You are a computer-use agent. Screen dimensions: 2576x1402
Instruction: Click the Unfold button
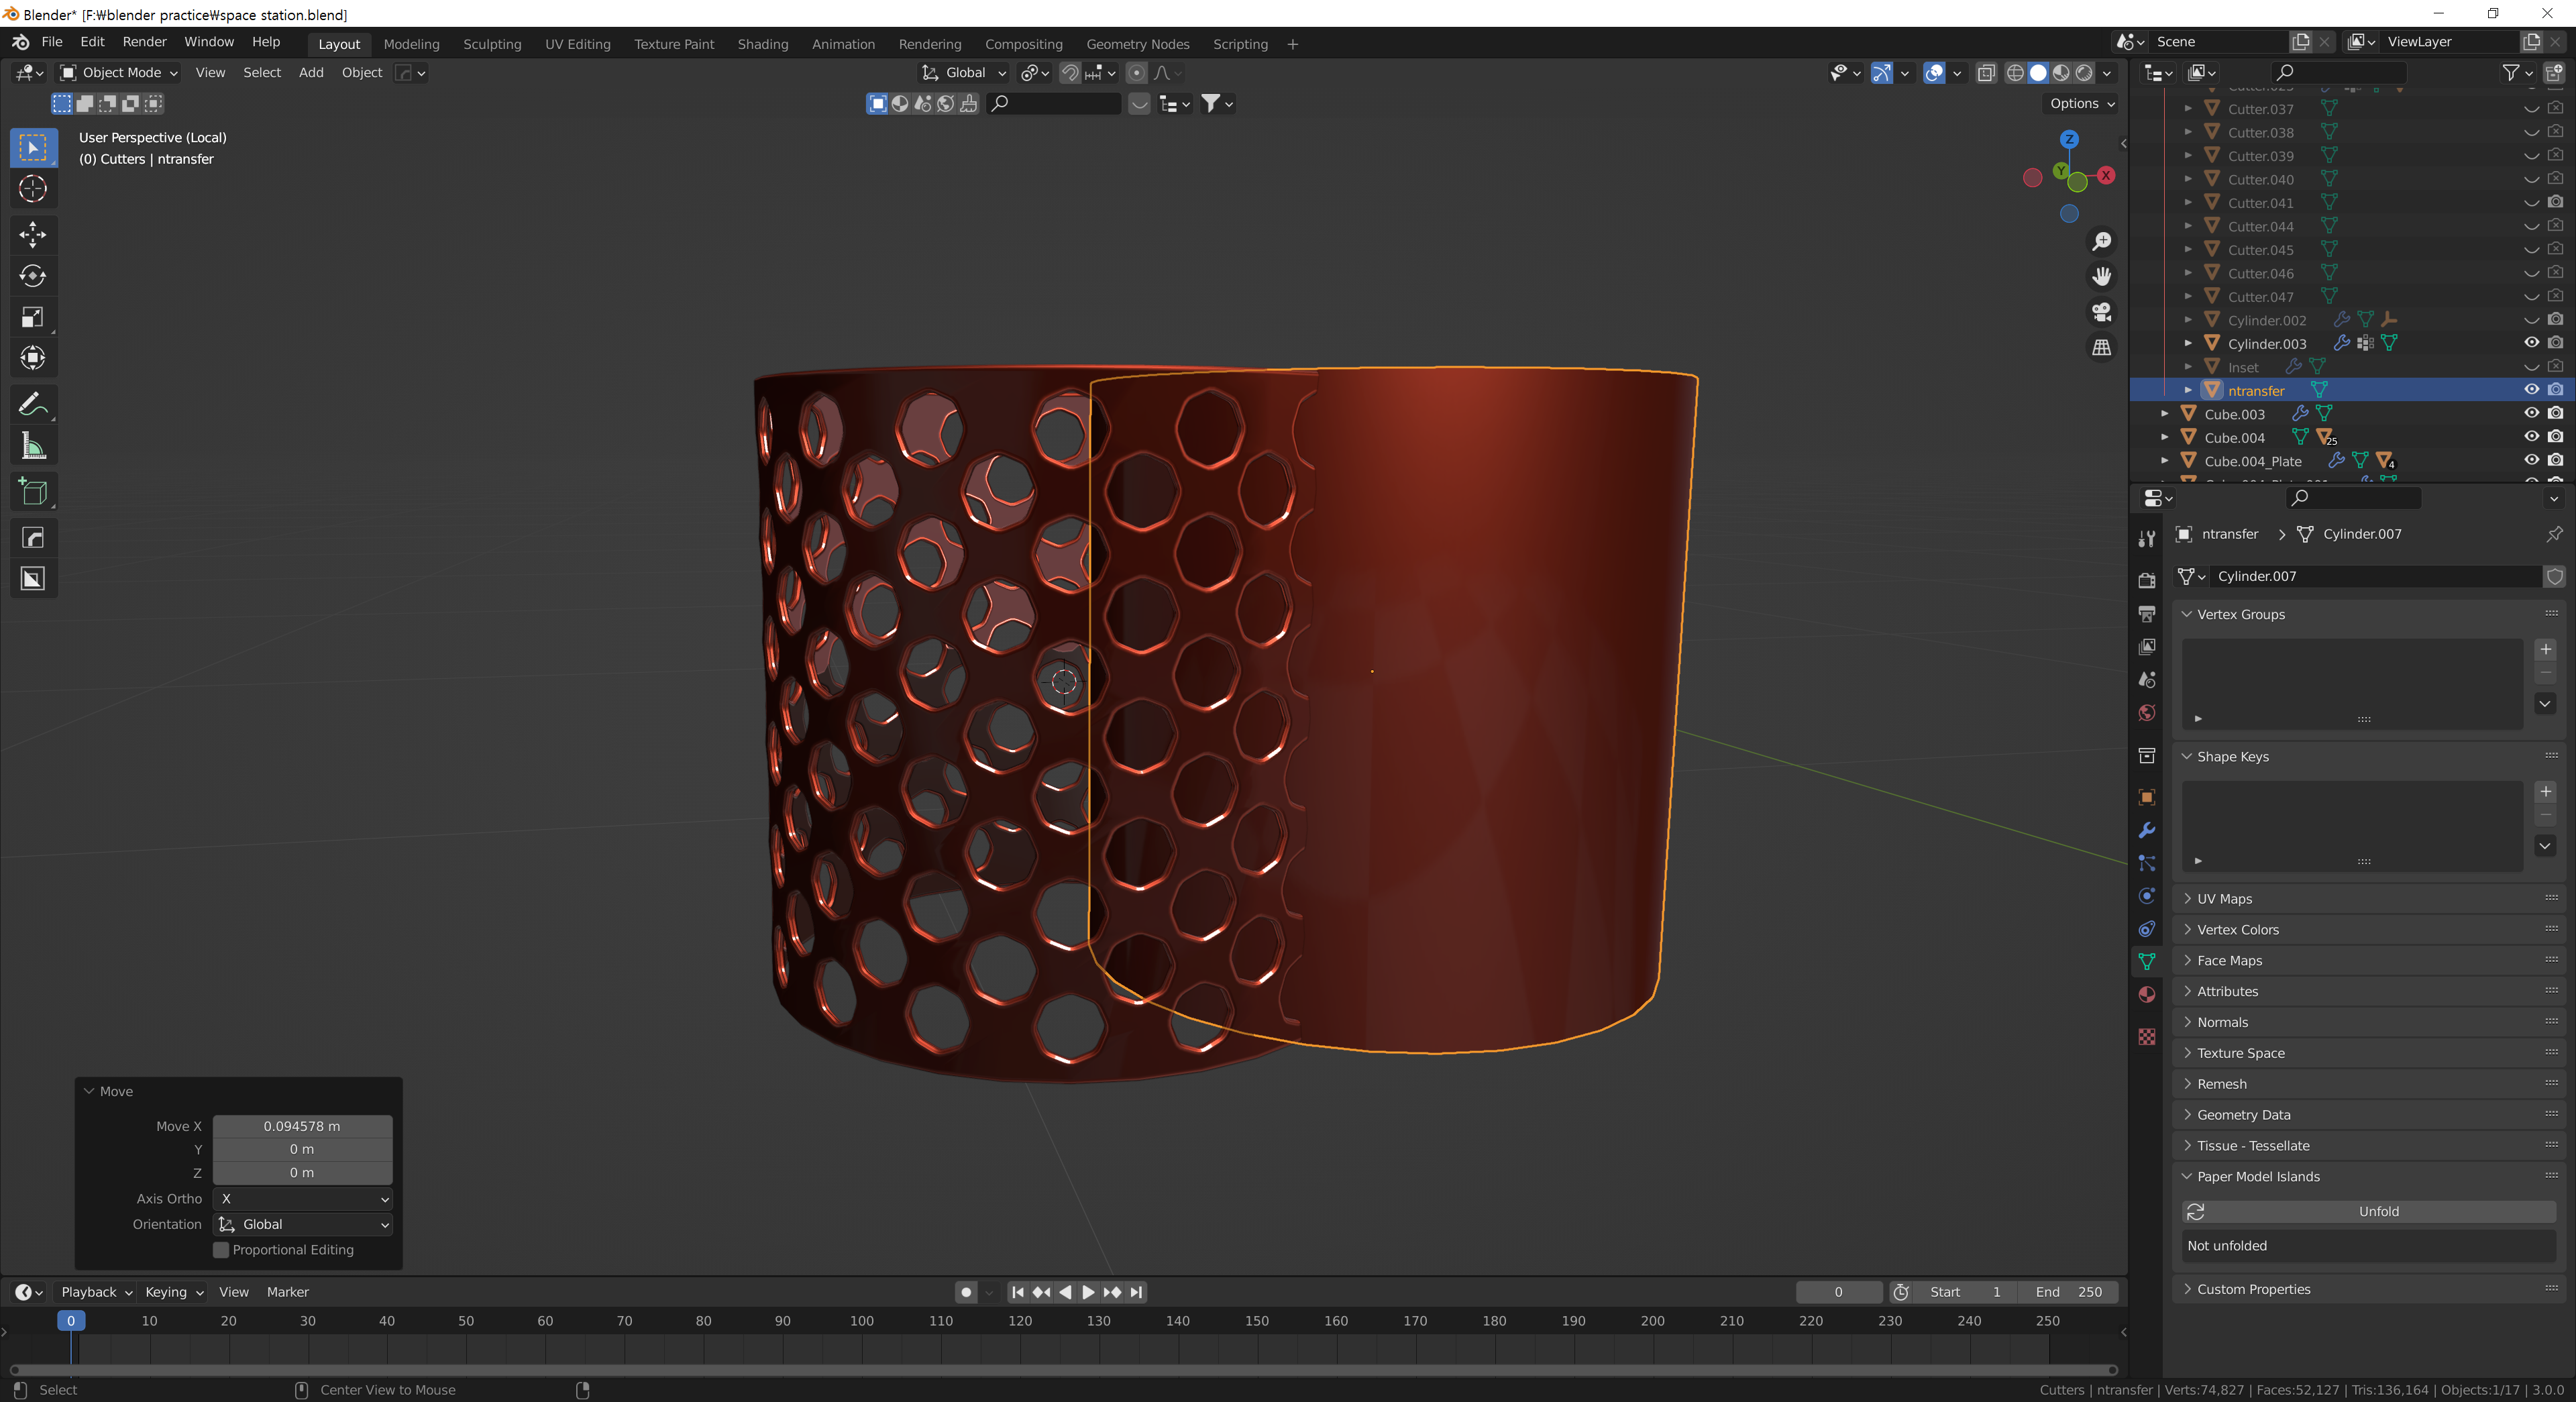click(2378, 1211)
